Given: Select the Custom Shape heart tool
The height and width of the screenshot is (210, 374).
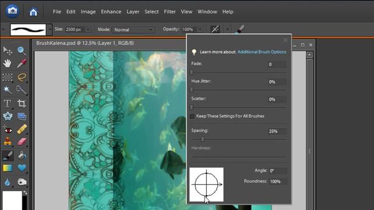Looking at the screenshot, I should tap(22, 168).
